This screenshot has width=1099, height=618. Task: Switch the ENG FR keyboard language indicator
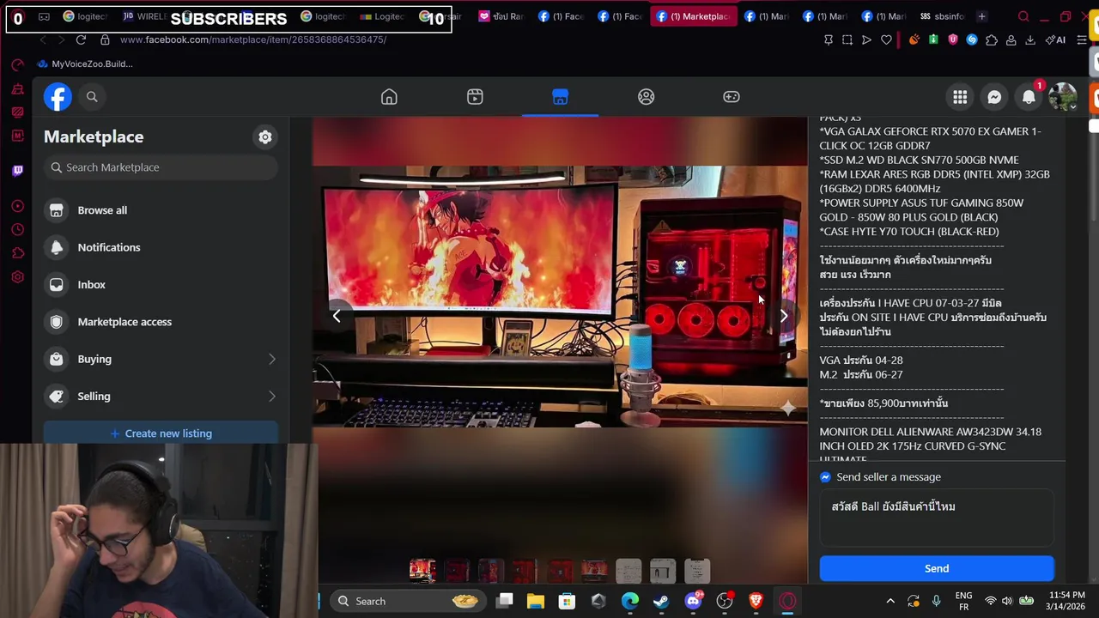(x=963, y=601)
